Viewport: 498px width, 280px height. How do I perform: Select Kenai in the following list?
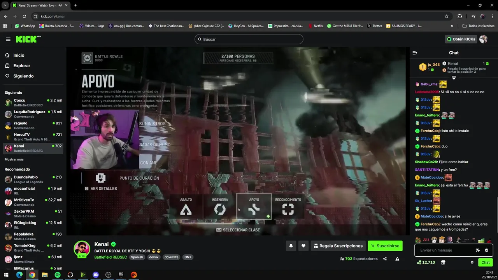click(33, 148)
